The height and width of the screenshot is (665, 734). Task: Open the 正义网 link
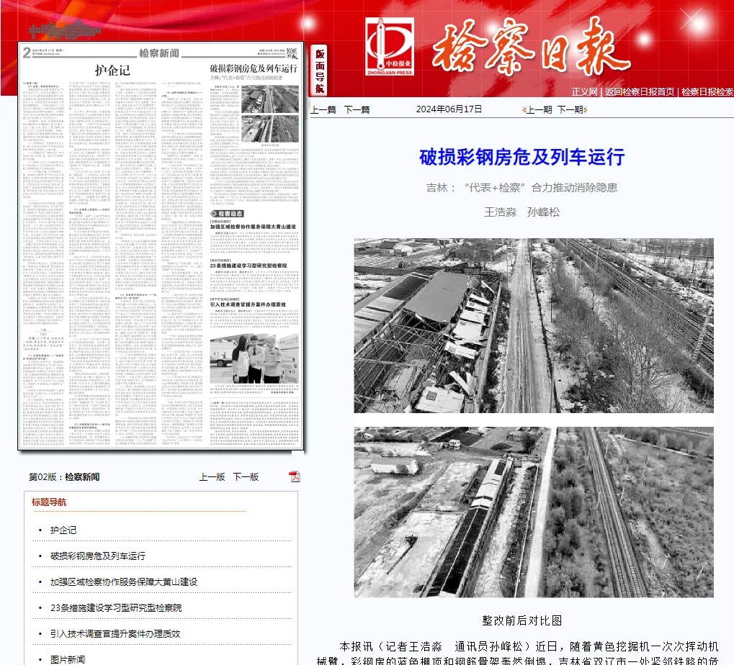click(x=584, y=91)
